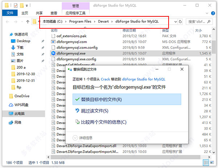Switch to the 主页 ribbon tab
Image resolution: width=218 pixels, height=168 pixels.
click(25, 13)
